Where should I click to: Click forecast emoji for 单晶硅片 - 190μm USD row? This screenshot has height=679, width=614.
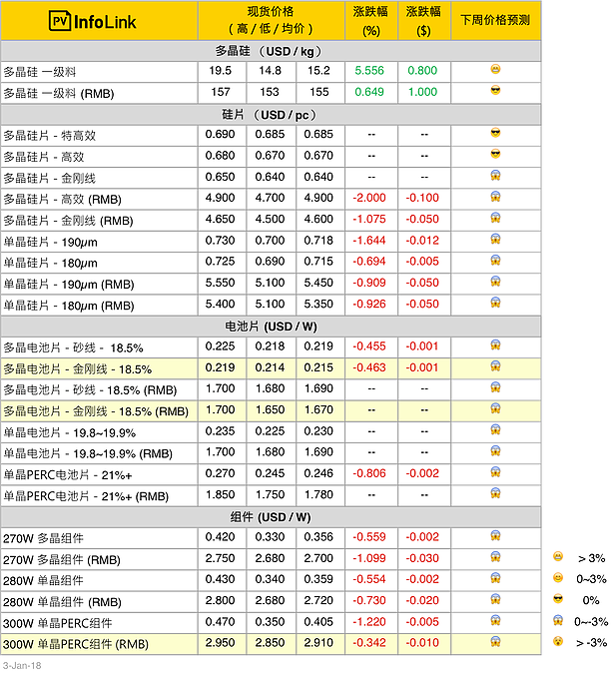495,241
